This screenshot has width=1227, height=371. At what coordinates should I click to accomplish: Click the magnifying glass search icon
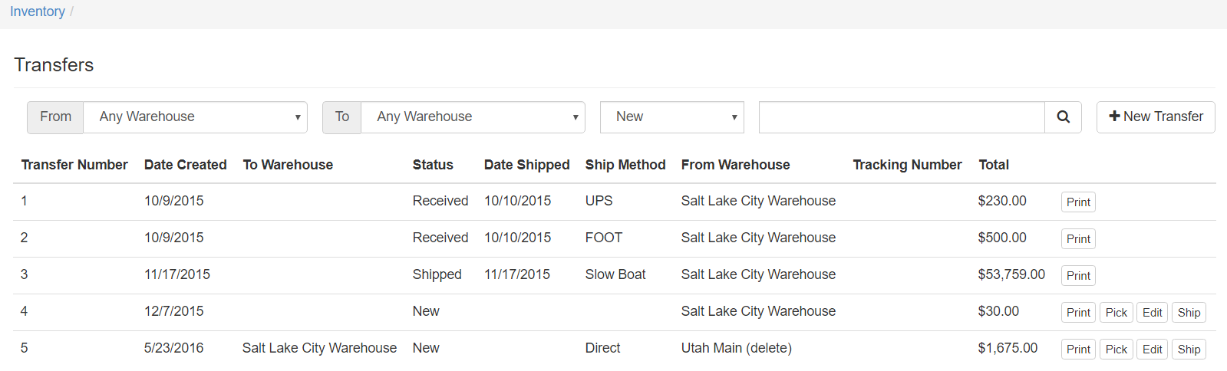pyautogui.click(x=1063, y=117)
